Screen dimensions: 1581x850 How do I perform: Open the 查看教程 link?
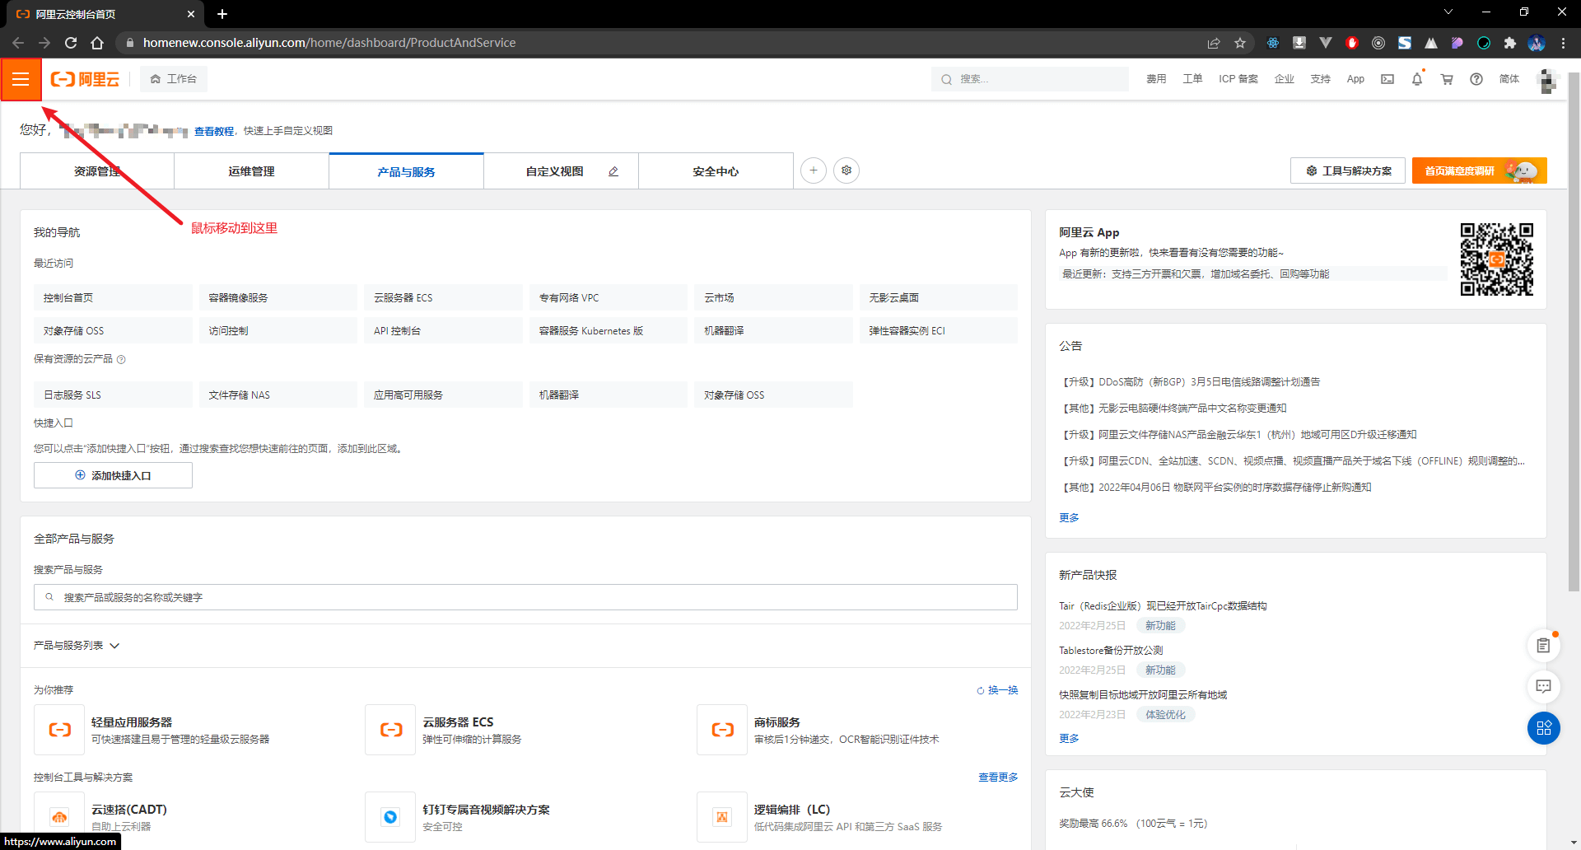[214, 131]
